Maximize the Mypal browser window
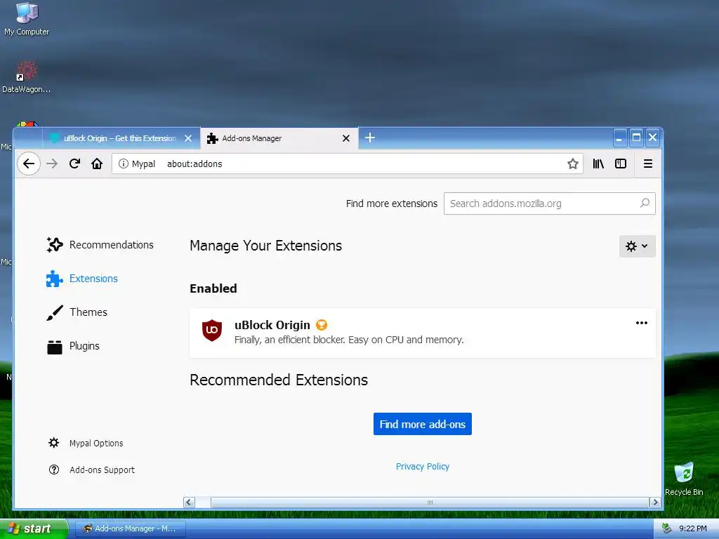The height and width of the screenshot is (539, 719). pyautogui.click(x=636, y=138)
